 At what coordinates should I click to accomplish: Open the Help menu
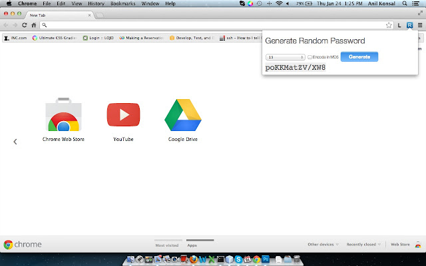(170, 3)
